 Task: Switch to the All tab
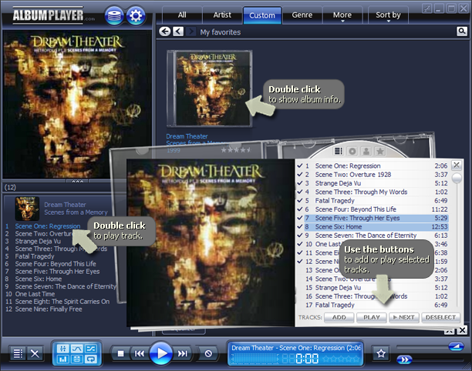point(182,15)
